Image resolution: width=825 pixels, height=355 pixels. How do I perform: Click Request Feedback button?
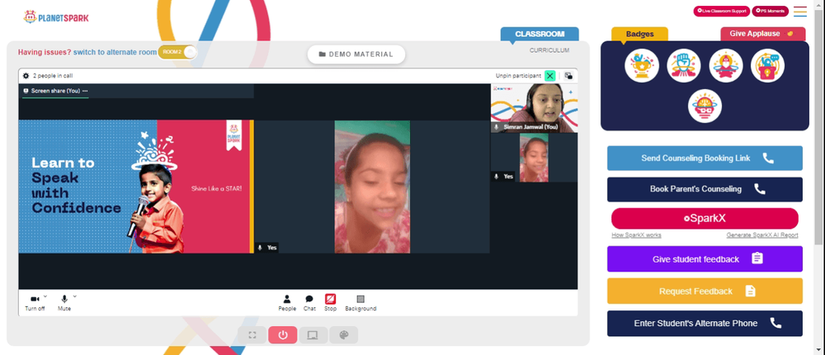[705, 291]
